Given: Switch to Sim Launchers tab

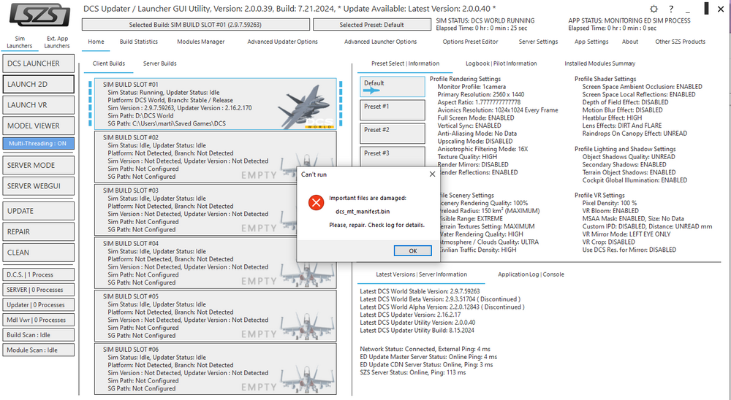Looking at the screenshot, I should click(x=20, y=42).
